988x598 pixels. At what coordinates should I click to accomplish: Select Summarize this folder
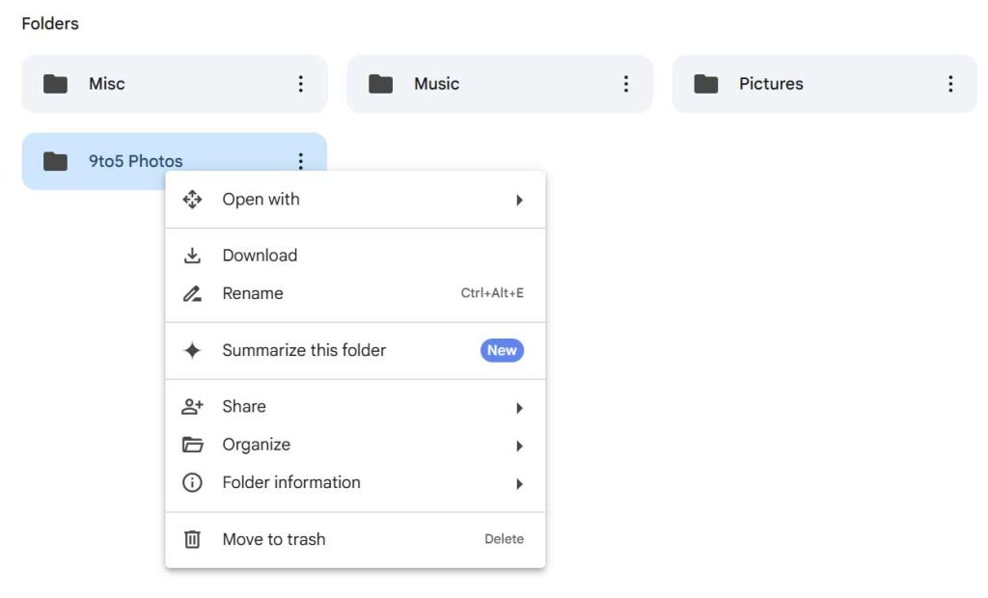(x=355, y=350)
